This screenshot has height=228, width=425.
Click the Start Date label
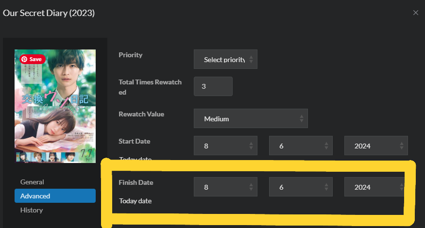coord(134,141)
